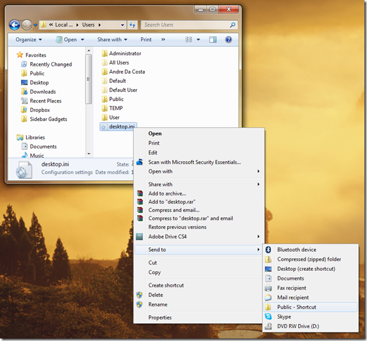Click the Change your view icon

[x=189, y=40]
